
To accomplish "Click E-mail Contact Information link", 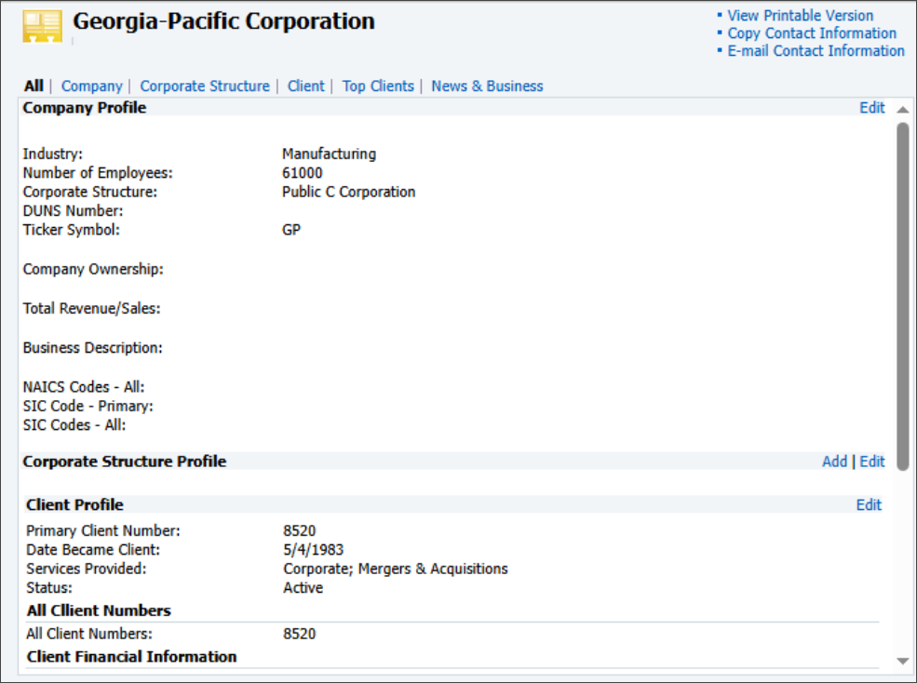I will (x=816, y=51).
